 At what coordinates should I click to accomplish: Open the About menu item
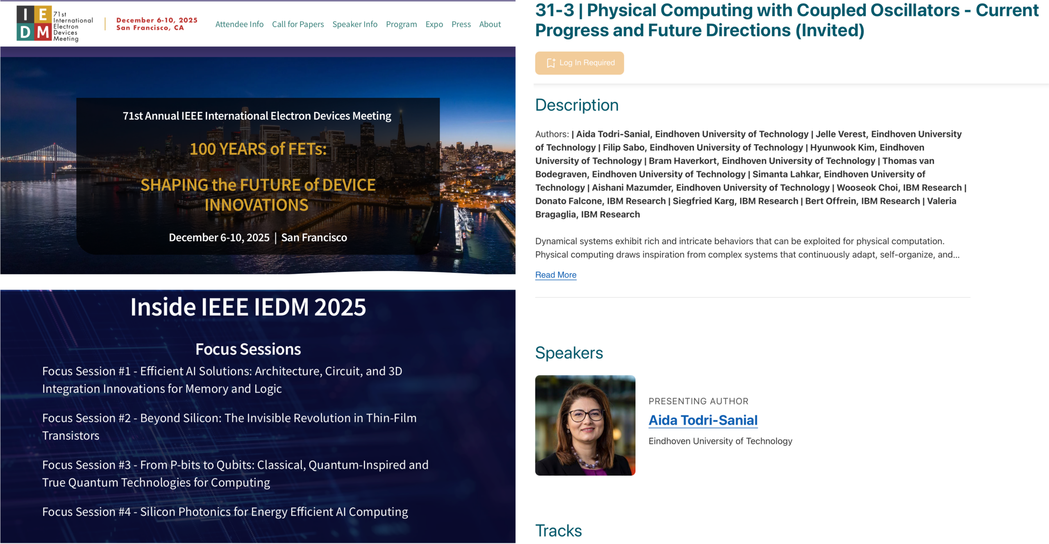490,24
